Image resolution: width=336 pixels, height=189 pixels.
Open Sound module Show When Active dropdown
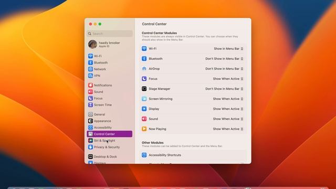(x=228, y=119)
